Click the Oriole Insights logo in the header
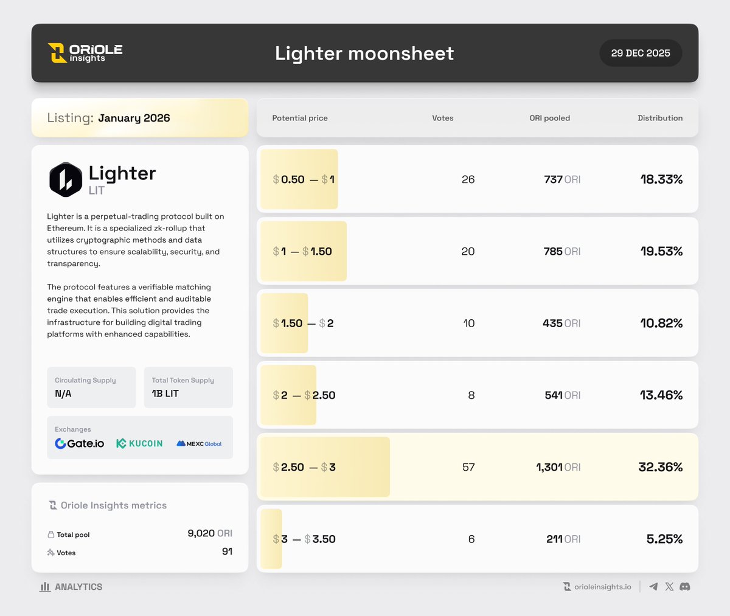 85,53
